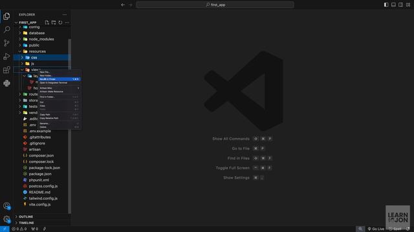
Task: Refresh the Explorer file tree
Action: click(x=60, y=23)
